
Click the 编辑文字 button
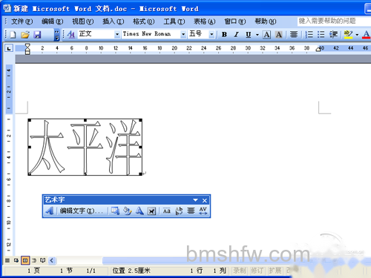click(x=82, y=211)
